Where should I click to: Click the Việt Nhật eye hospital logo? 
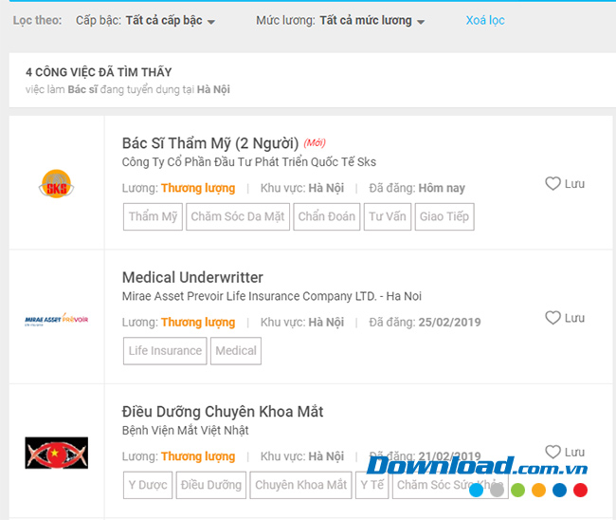(57, 453)
